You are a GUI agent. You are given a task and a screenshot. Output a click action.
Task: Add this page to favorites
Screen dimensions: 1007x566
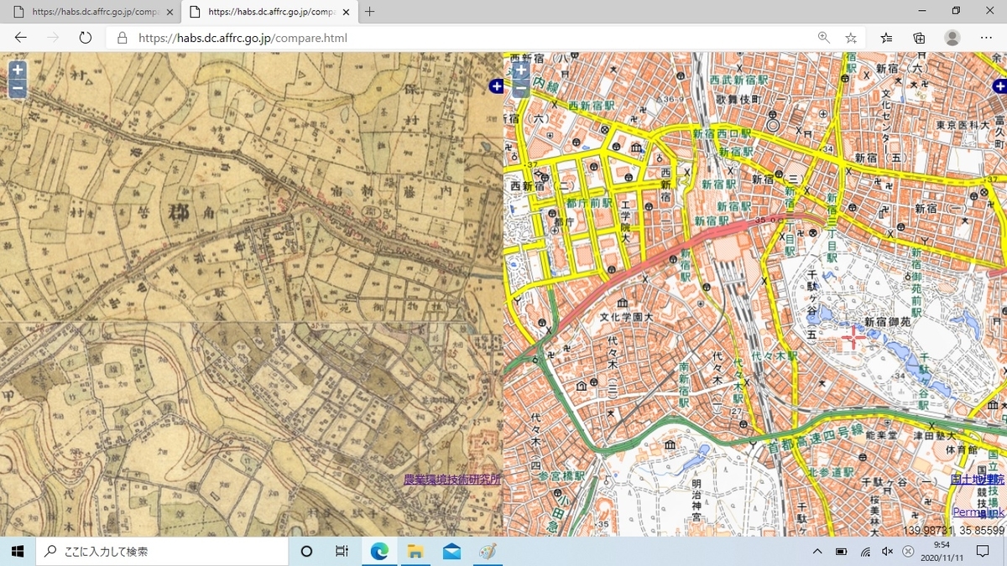pyautogui.click(x=851, y=38)
